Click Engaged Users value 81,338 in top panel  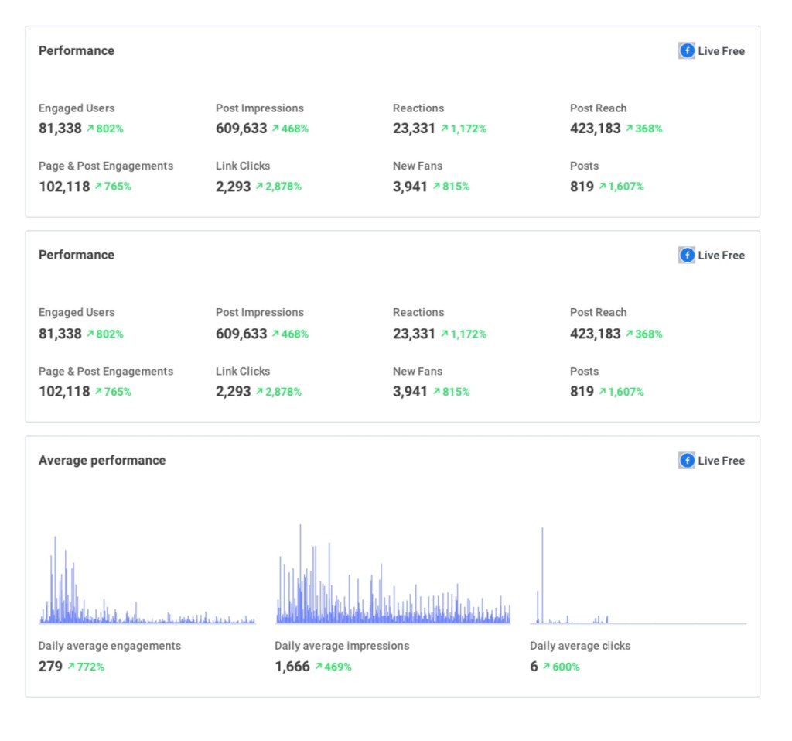60,129
